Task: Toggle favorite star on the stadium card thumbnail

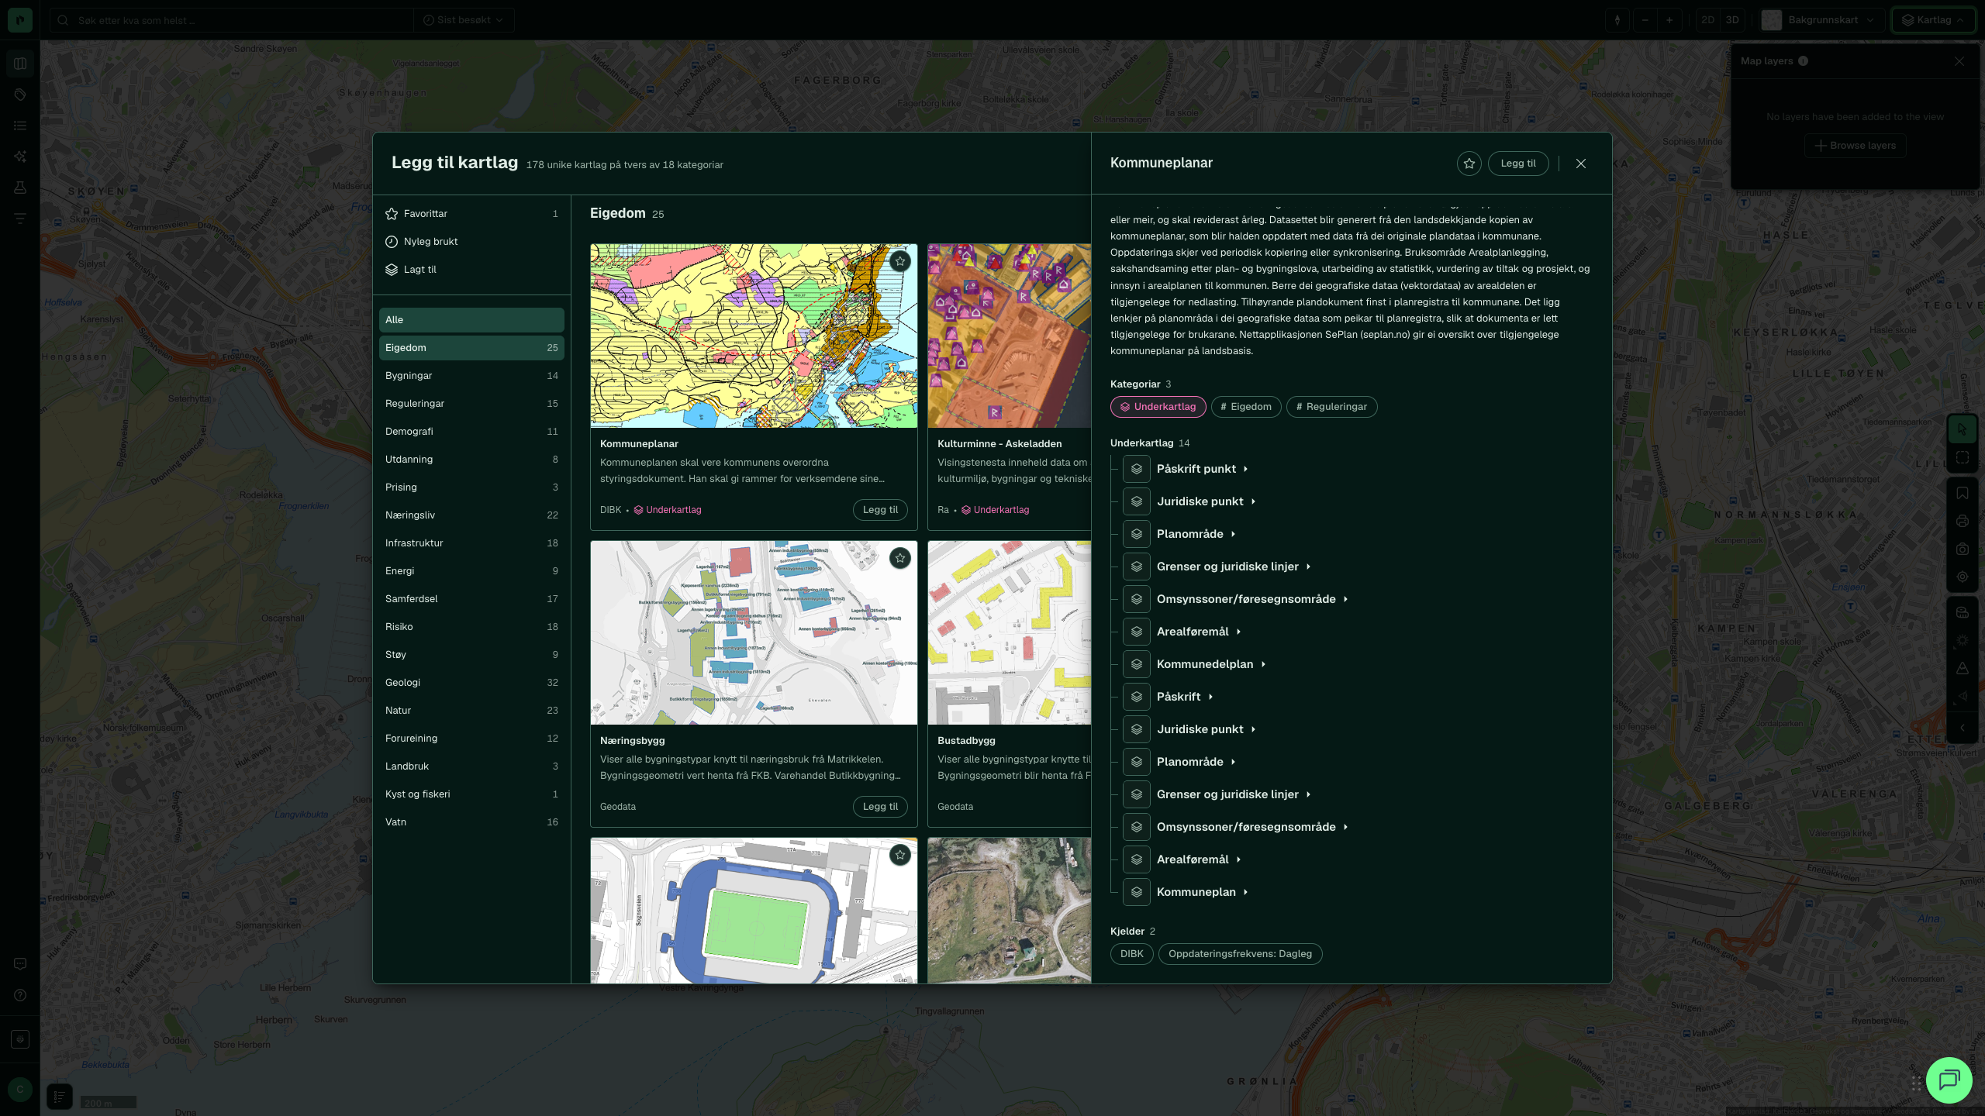Action: click(x=900, y=855)
